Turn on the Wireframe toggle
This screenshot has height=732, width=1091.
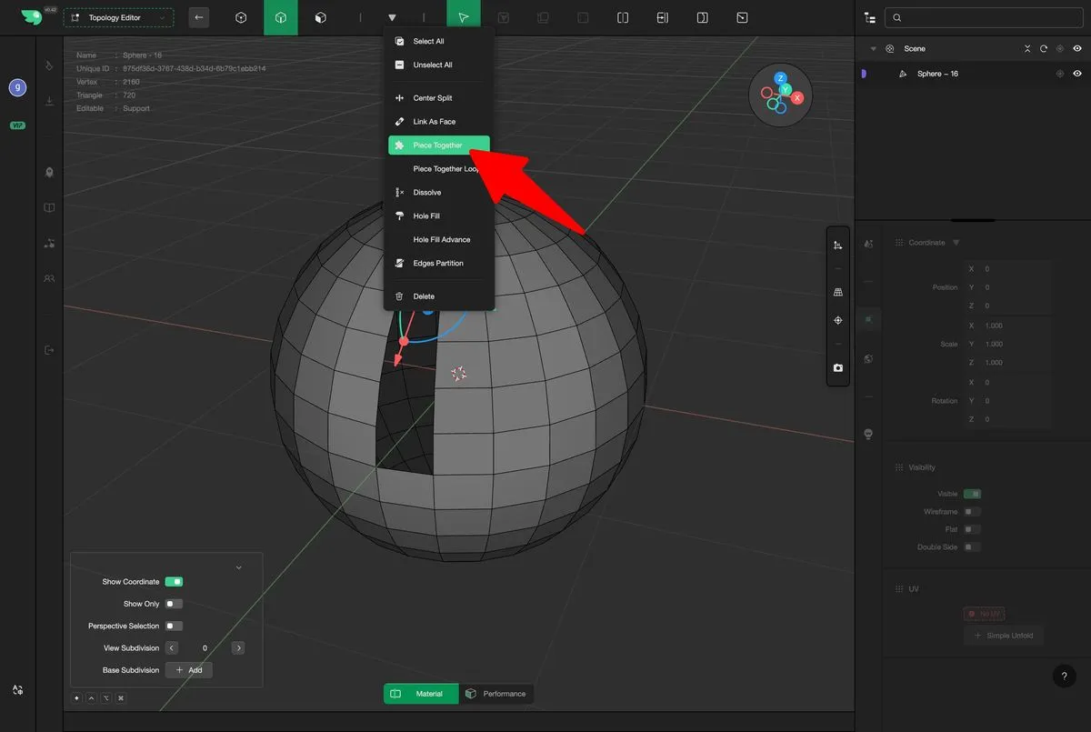(x=972, y=512)
